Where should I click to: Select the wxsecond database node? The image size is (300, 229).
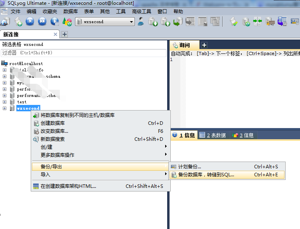(x=28, y=108)
